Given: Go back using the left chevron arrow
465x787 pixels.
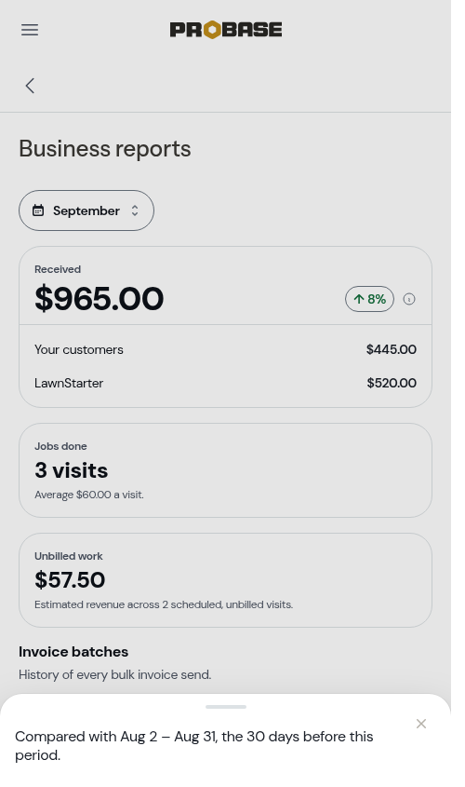Looking at the screenshot, I should tap(30, 86).
